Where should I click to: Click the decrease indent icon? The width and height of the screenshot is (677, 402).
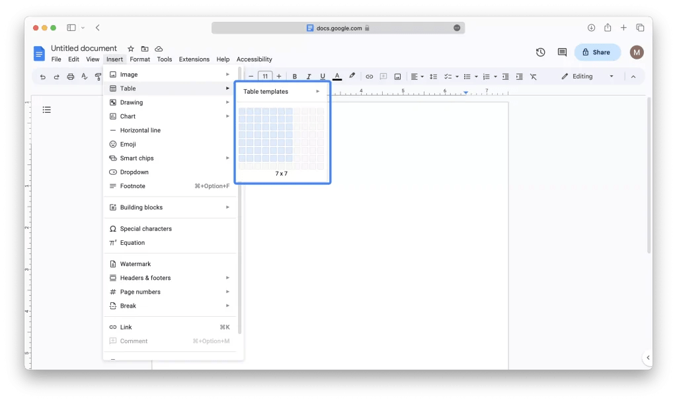coord(505,77)
